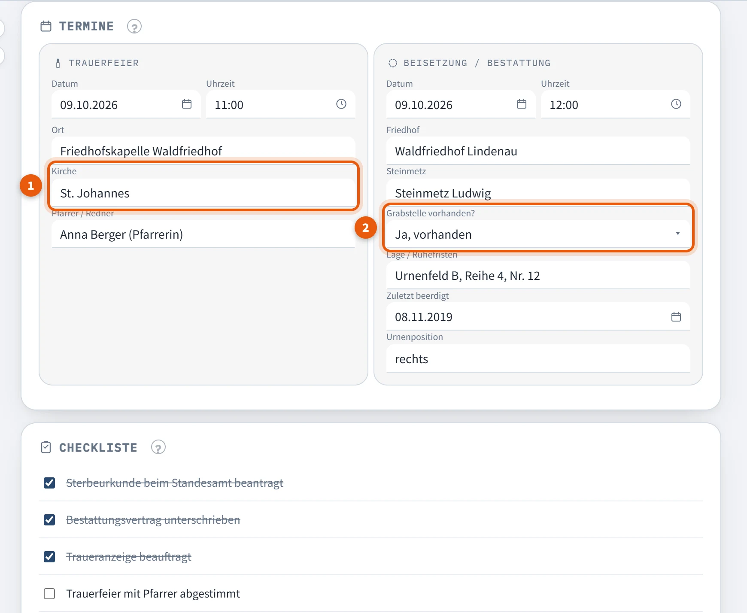The width and height of the screenshot is (747, 613).
Task: Click the Urnenposition field rechts
Action: pos(538,358)
